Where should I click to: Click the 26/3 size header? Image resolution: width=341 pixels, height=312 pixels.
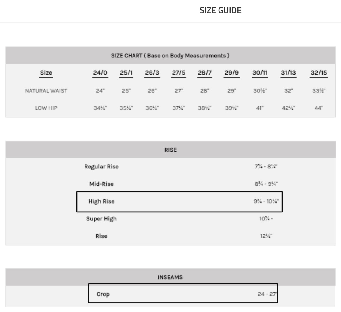point(152,73)
